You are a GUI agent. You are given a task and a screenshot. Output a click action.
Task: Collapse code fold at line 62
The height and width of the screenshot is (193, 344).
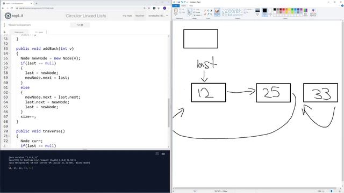[9, 92]
